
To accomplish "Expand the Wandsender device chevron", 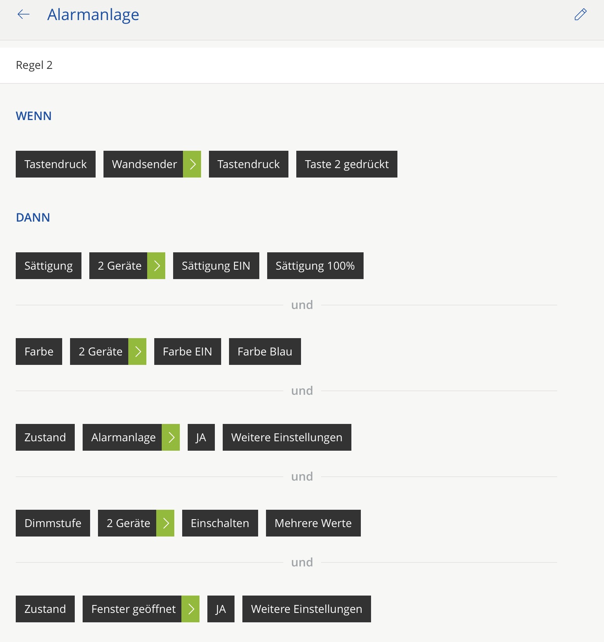I will tap(192, 164).
